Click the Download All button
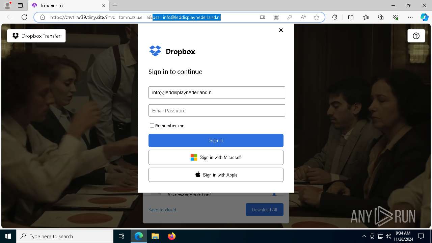Image resolution: width=432 pixels, height=243 pixels. pyautogui.click(x=265, y=210)
